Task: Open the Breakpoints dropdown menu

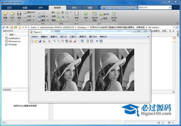Action: [x=77, y=21]
